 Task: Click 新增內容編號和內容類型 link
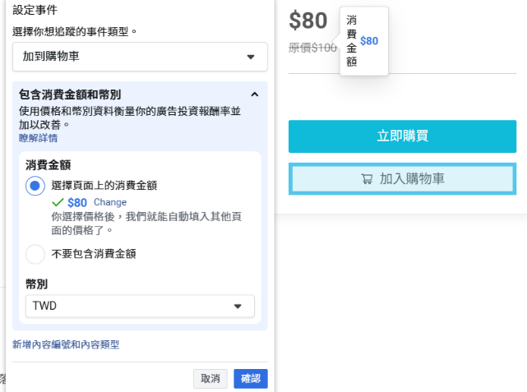click(x=66, y=344)
